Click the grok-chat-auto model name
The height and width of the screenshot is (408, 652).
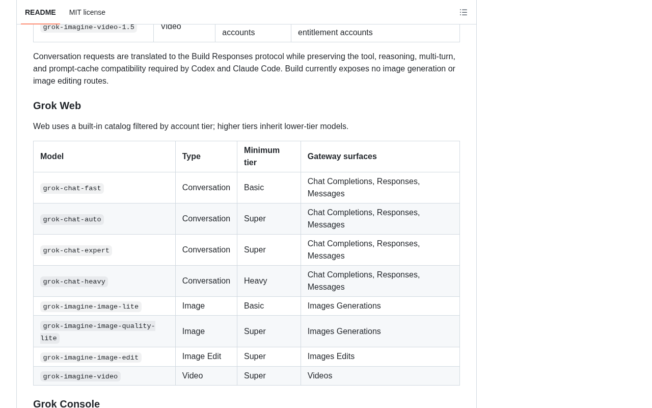[72, 219]
